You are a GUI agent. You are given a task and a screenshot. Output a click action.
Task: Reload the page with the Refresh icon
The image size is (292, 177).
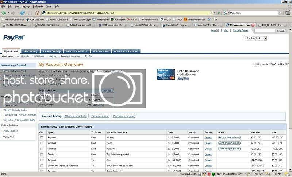point(23,13)
